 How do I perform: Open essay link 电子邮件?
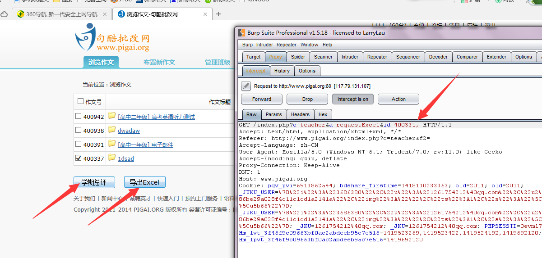[145, 145]
